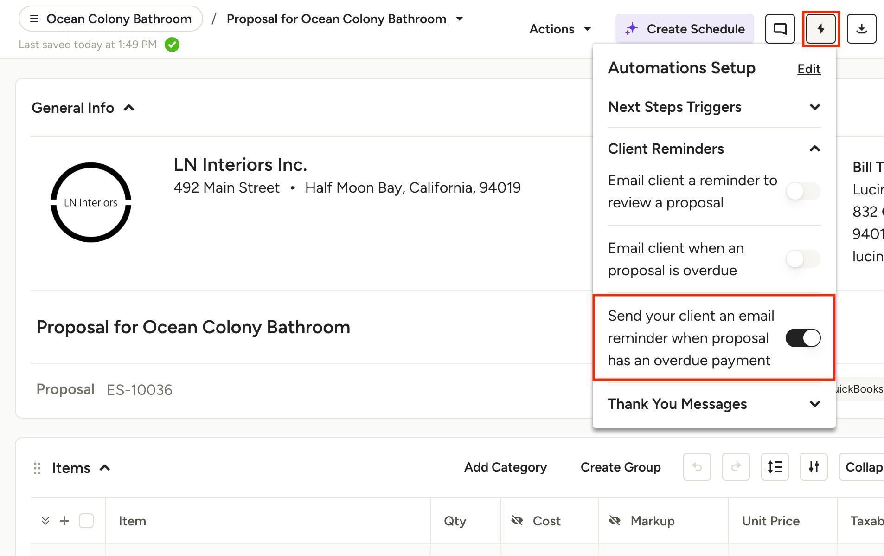Click the row height spacing icon
The image size is (884, 556).
tap(775, 467)
